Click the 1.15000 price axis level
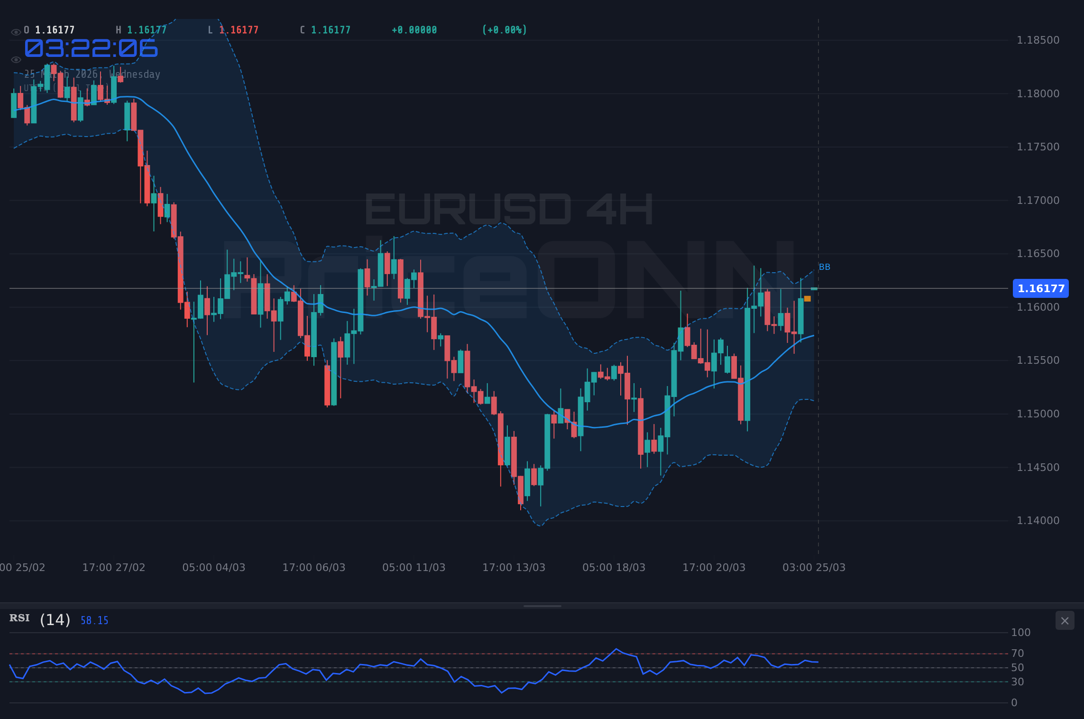Viewport: 1084px width, 719px height. [1039, 414]
